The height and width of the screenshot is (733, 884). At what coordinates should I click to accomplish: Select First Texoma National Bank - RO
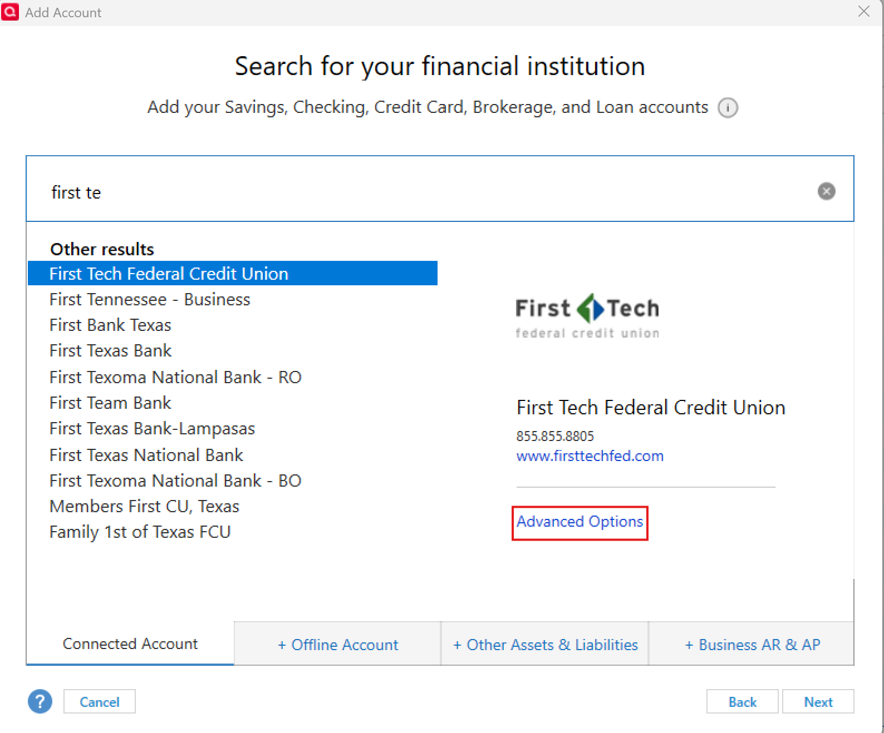[175, 377]
